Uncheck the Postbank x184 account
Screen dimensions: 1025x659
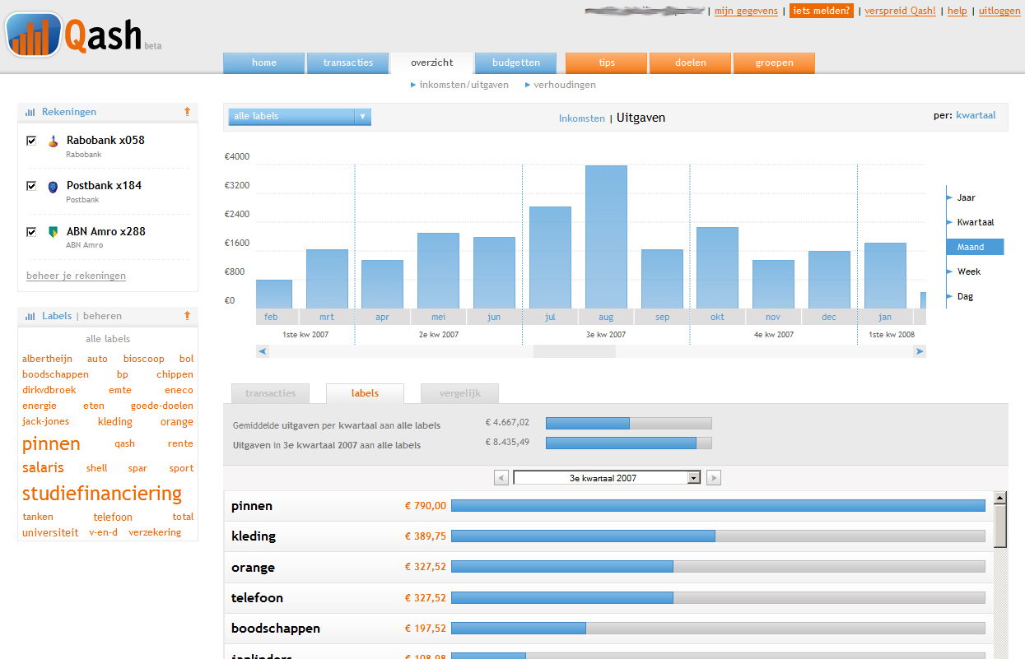[31, 186]
